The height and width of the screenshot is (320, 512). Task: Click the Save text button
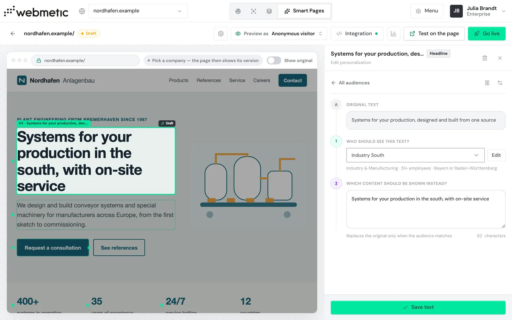coord(418,308)
